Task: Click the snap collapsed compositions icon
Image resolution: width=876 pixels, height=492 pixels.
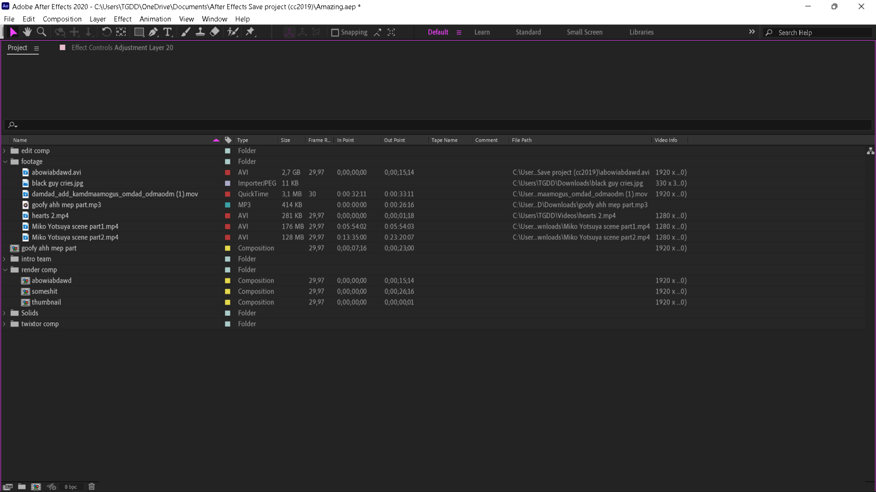Action: [391, 32]
